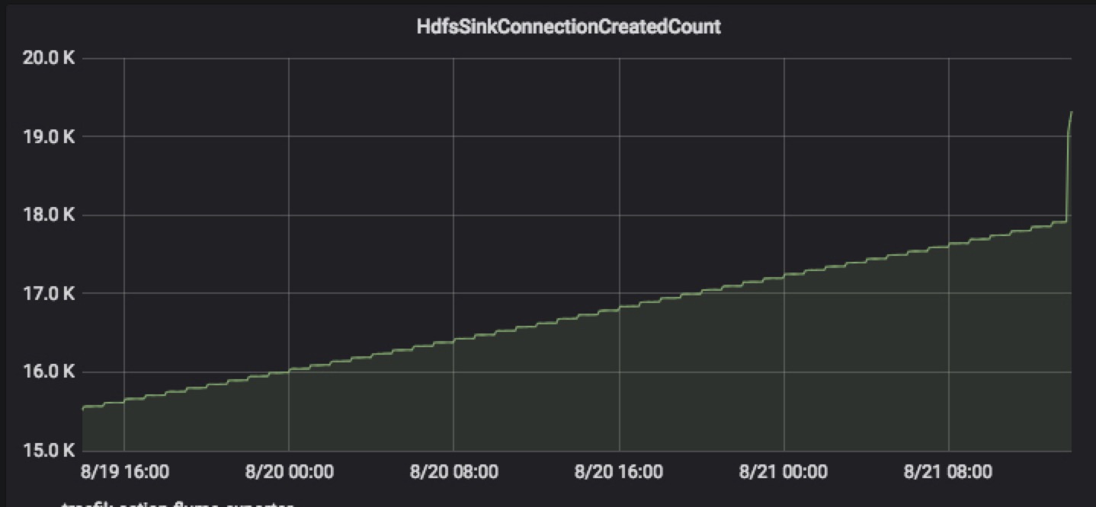Click the graph line at 8/20 00:00 gridline
1096x507 pixels.
tap(289, 371)
